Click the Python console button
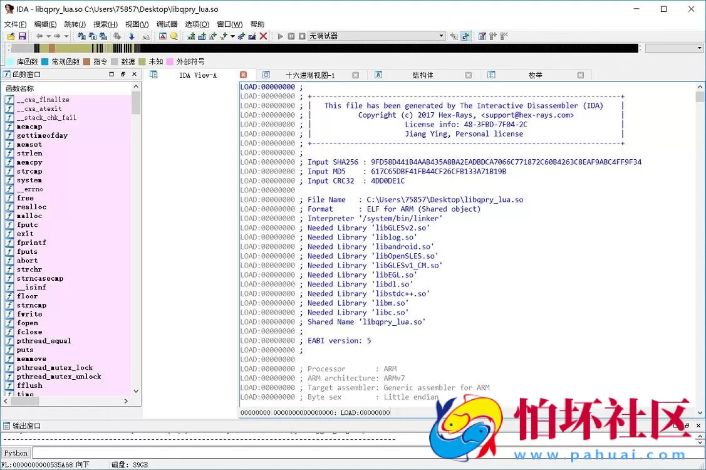The image size is (706, 470). 16,453
